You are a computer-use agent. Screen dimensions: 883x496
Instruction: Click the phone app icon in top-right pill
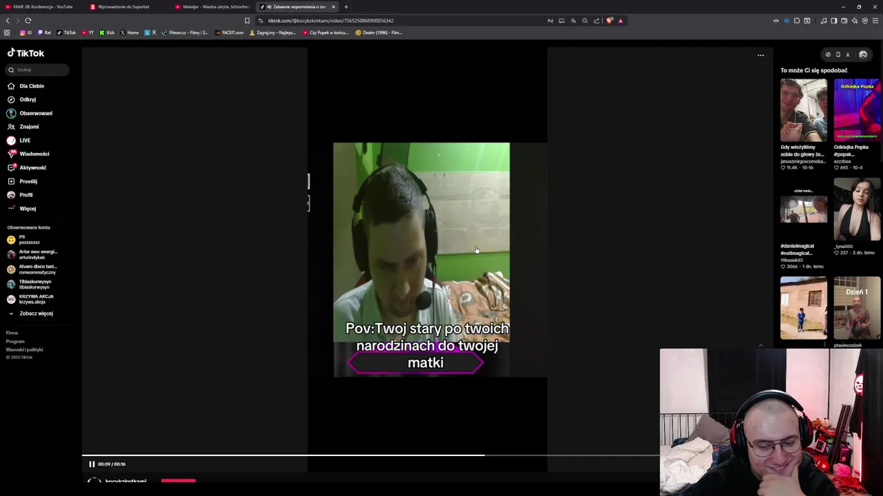click(x=838, y=54)
